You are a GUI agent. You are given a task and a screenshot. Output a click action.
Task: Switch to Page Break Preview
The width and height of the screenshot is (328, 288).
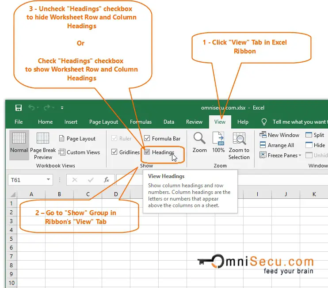click(43, 146)
